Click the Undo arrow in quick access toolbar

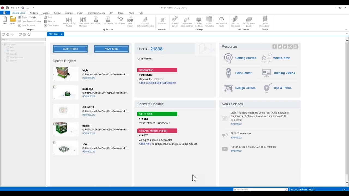pyautogui.click(x=12, y=8)
